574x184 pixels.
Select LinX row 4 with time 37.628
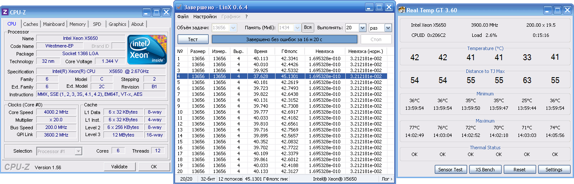[281, 76]
